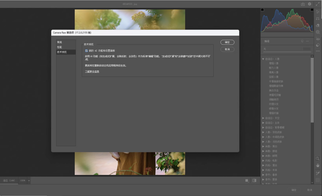Screen dimensions: 322x196
Task: Switch to the 常规 preferences section
Action: 60,42
